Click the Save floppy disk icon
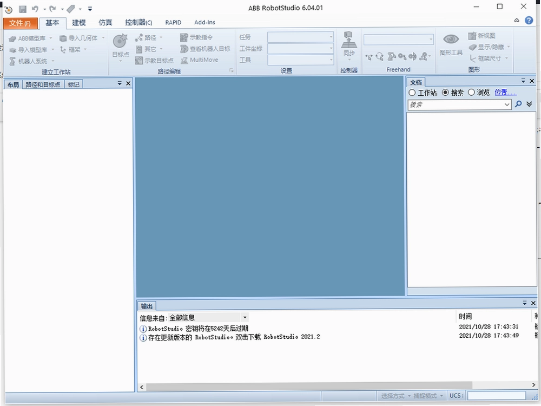This screenshot has width=541, height=406. pyautogui.click(x=22, y=9)
